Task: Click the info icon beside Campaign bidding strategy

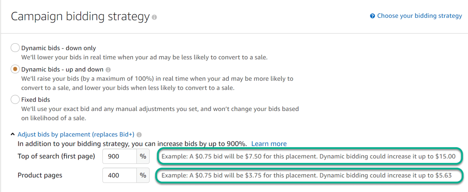Action: click(x=154, y=17)
